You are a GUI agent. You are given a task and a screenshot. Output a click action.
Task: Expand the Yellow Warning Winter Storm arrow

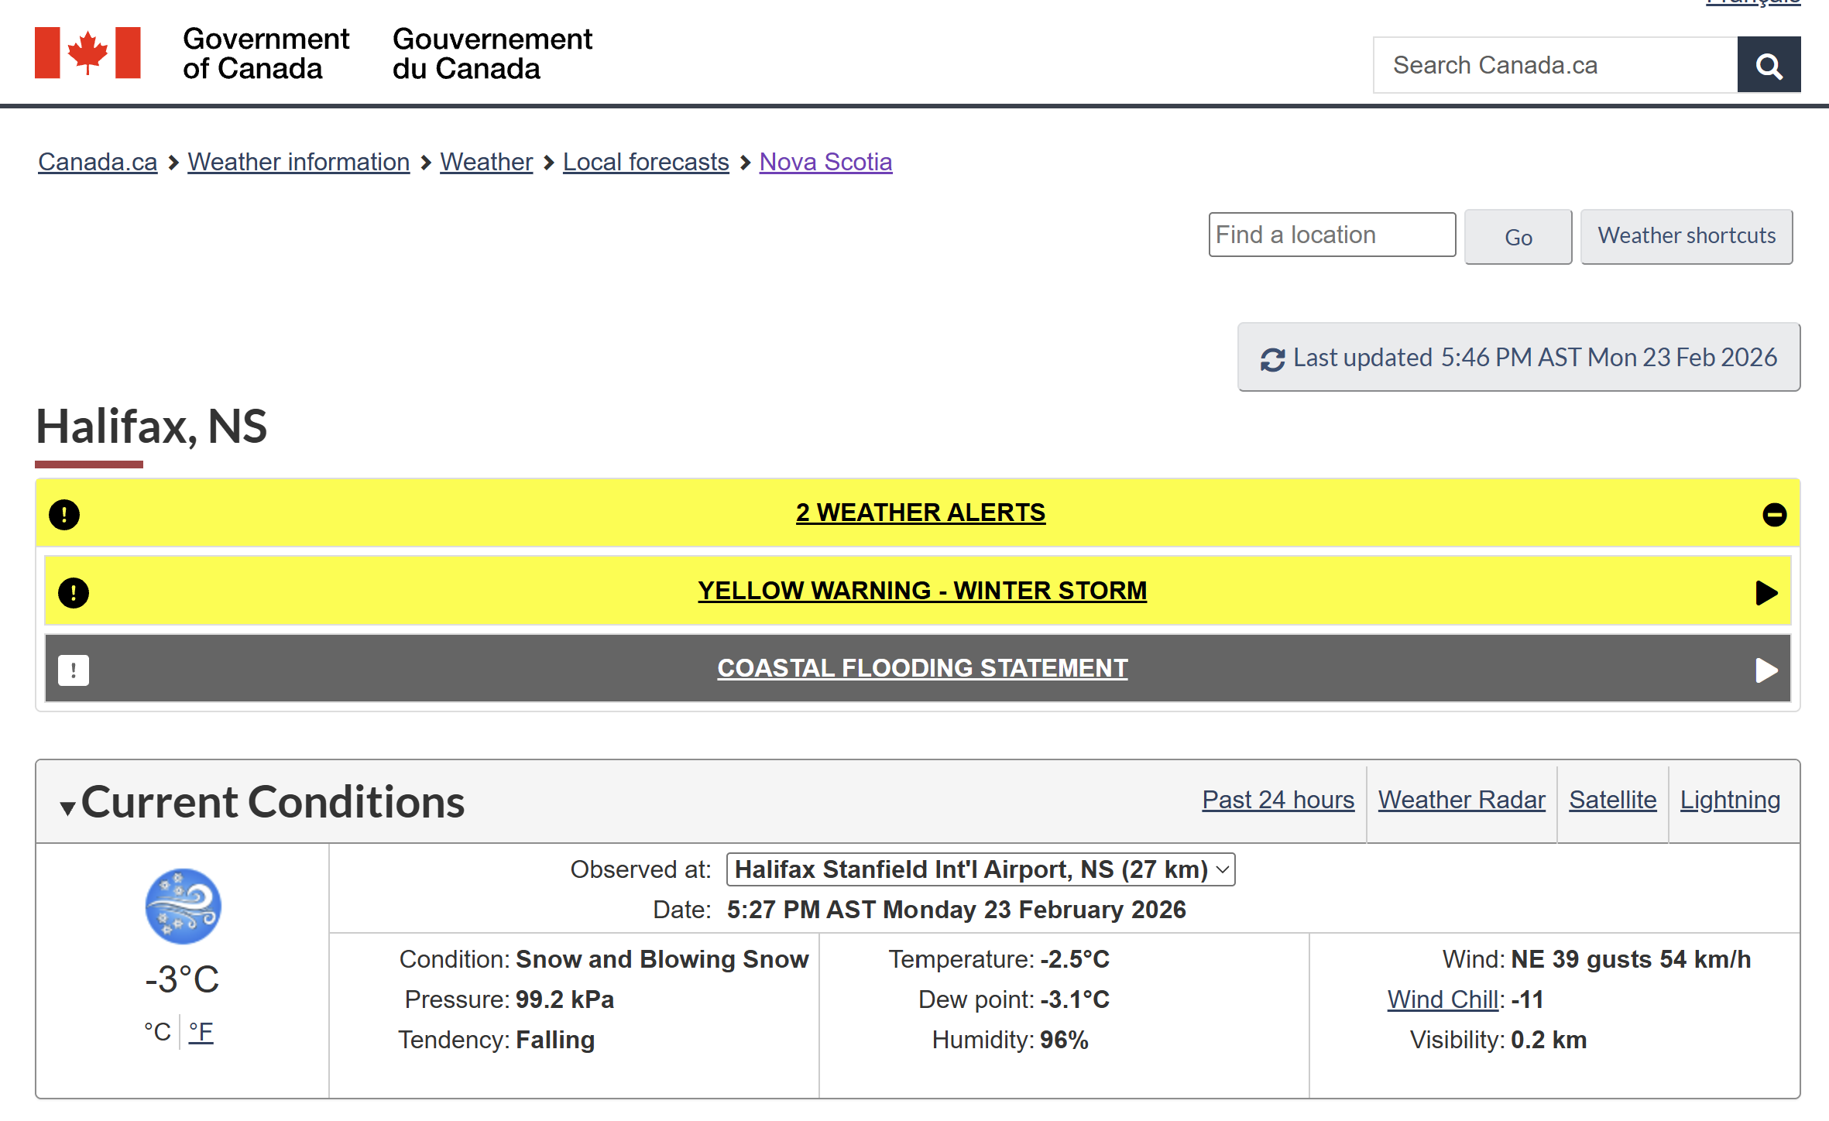pyautogui.click(x=1766, y=593)
